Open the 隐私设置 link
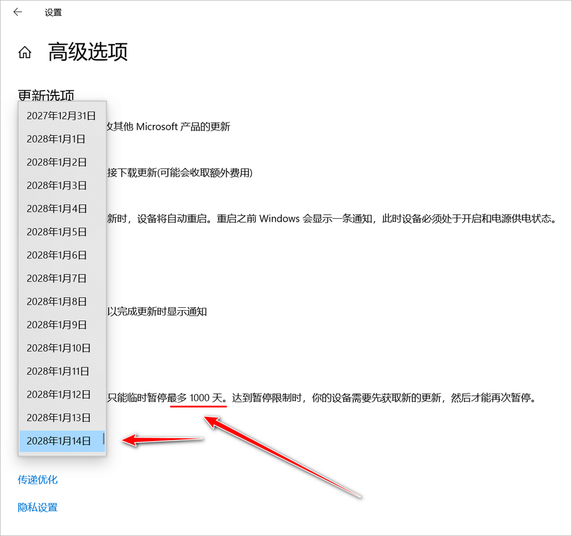 38,507
